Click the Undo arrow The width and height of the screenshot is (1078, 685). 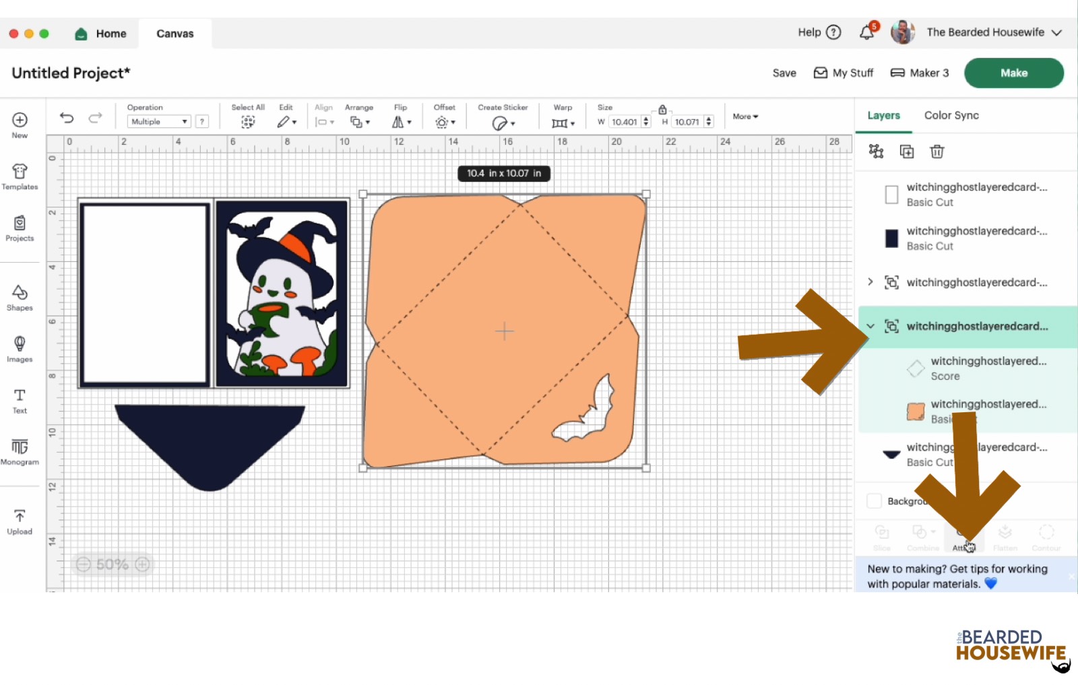(x=67, y=118)
